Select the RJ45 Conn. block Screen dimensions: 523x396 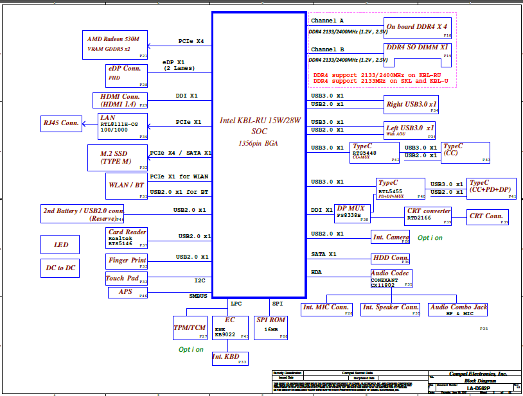coord(62,124)
